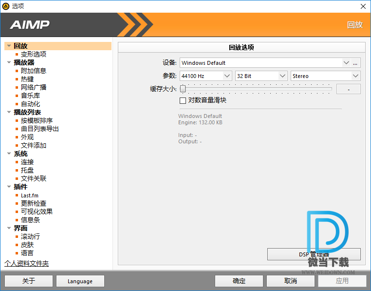The height and width of the screenshot is (291, 371).
Task: Open the 附加信息 settings page
Action: click(34, 71)
